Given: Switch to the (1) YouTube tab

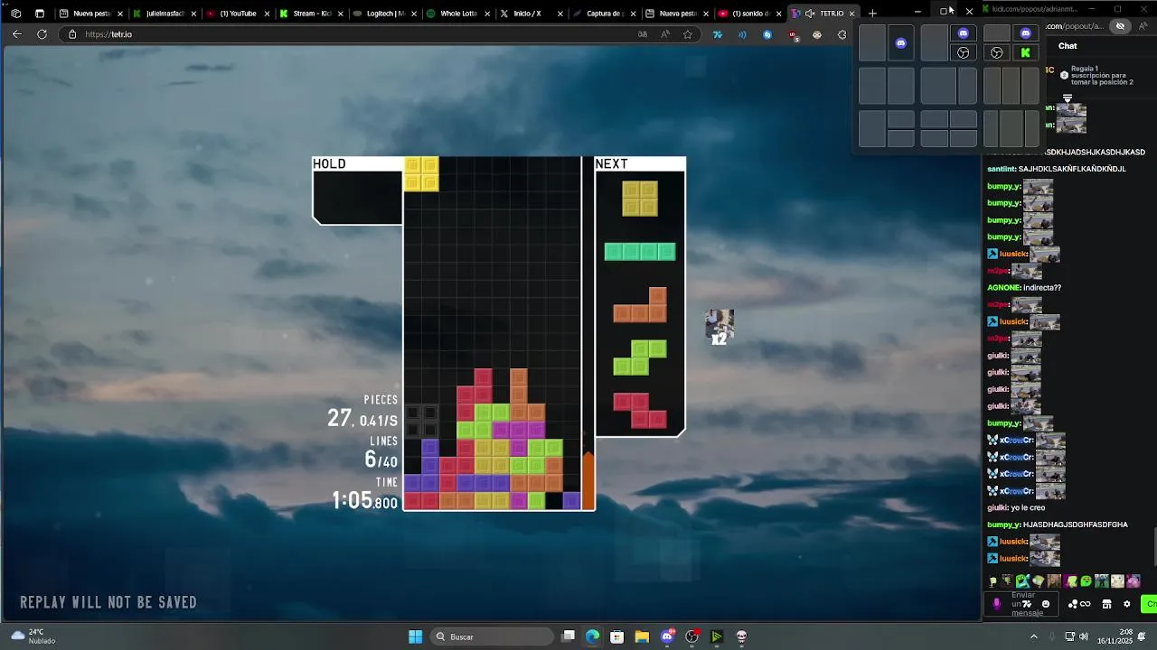Looking at the screenshot, I should pos(238,14).
